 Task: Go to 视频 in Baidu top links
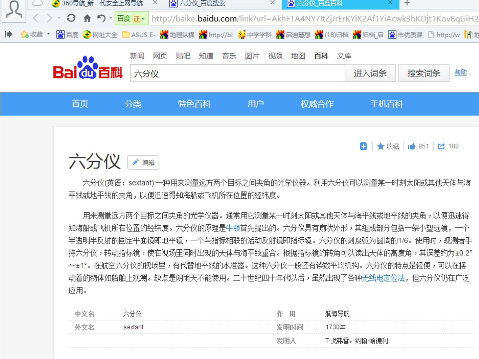275,56
